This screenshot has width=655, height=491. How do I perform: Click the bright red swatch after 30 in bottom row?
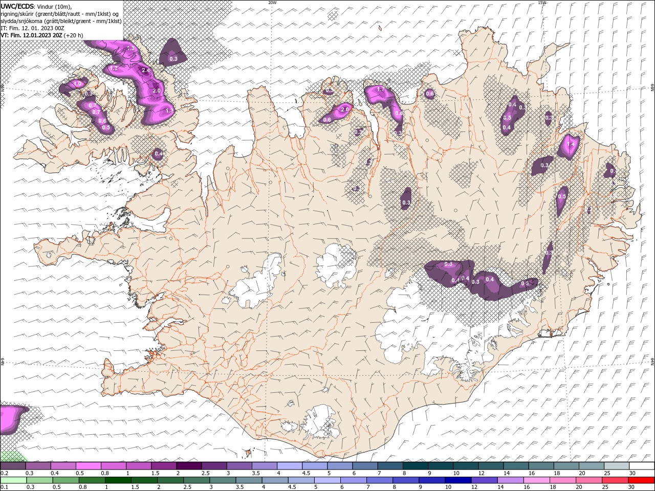(642, 480)
